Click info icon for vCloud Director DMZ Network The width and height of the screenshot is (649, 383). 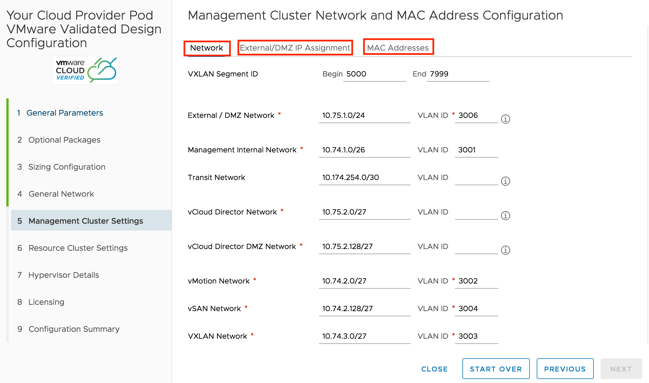tap(505, 250)
